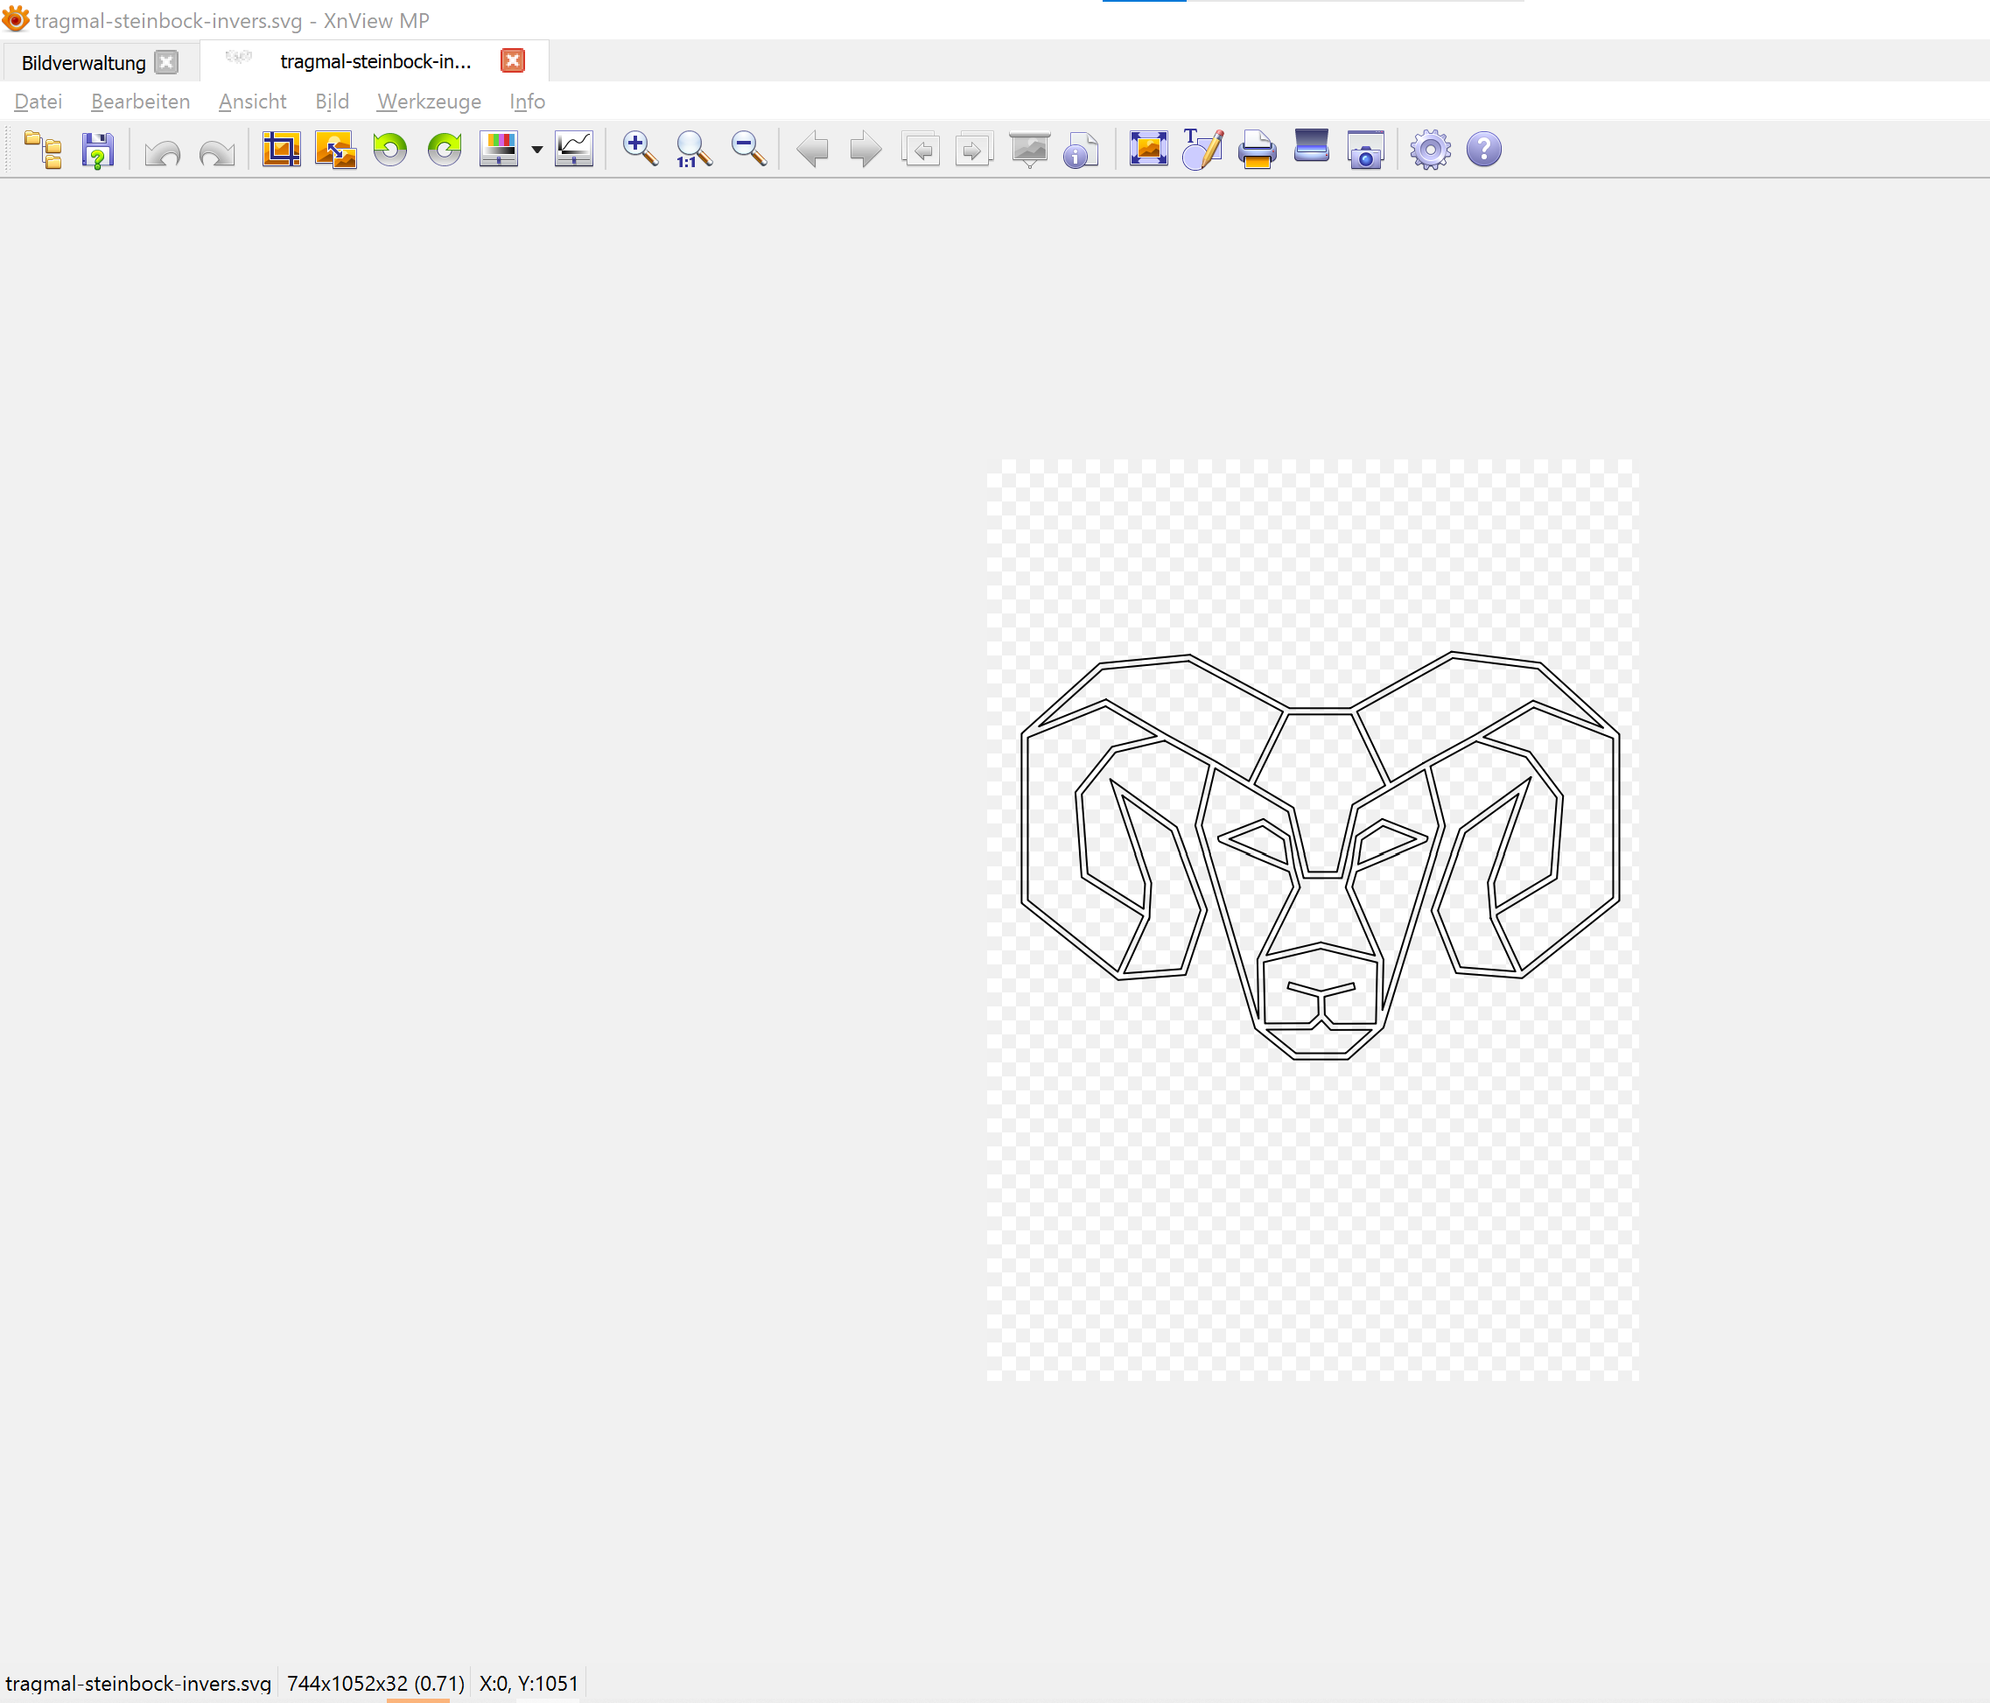Screen dimensions: 1990x1703
Task: Open the curves adjustment icon
Action: [x=574, y=150]
